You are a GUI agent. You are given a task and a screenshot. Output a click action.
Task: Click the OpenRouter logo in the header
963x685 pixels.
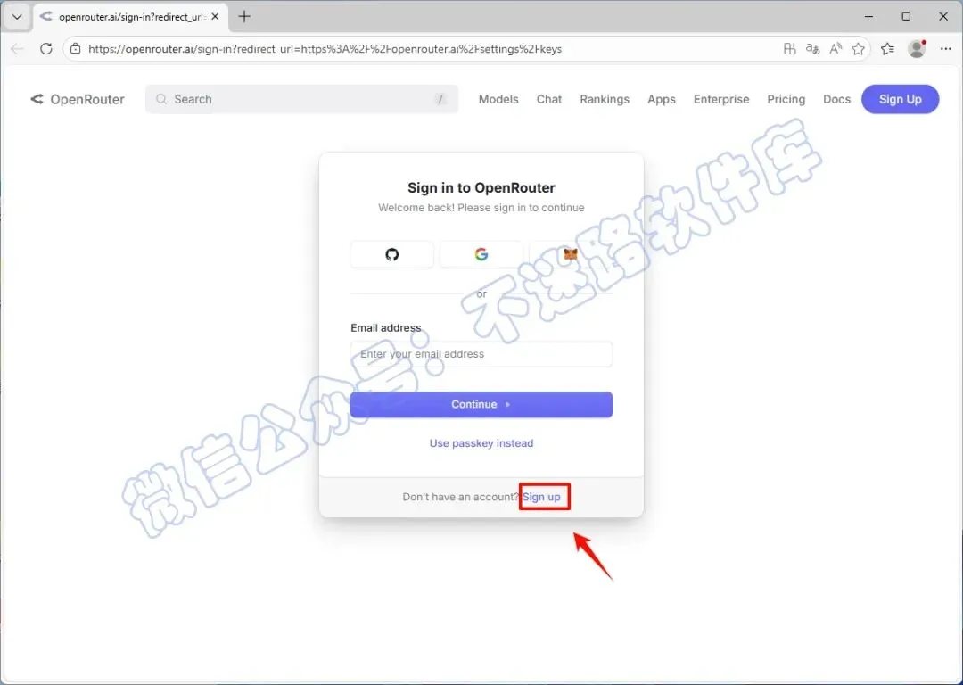(x=78, y=100)
